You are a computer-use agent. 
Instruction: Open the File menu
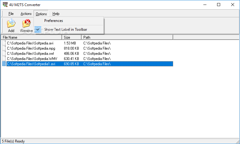[11, 14]
